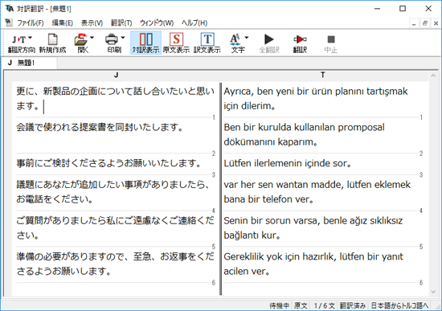Toggle 対訳表示 side-by-side view

[x=146, y=43]
